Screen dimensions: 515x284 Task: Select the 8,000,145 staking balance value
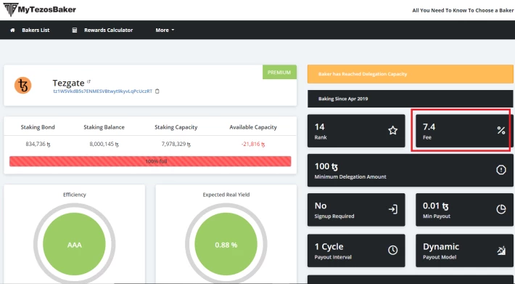104,144
